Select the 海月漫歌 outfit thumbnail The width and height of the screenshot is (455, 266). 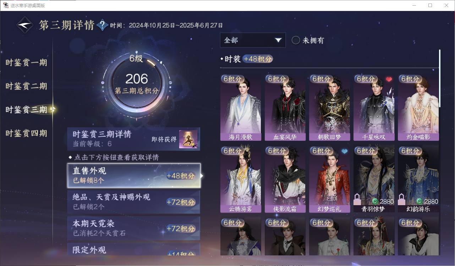tap(241, 108)
